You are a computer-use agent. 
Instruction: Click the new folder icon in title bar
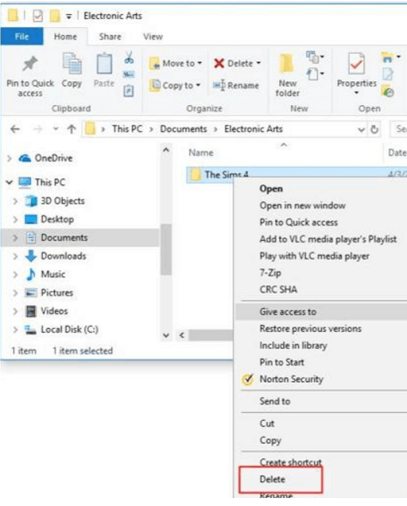pyautogui.click(x=55, y=15)
